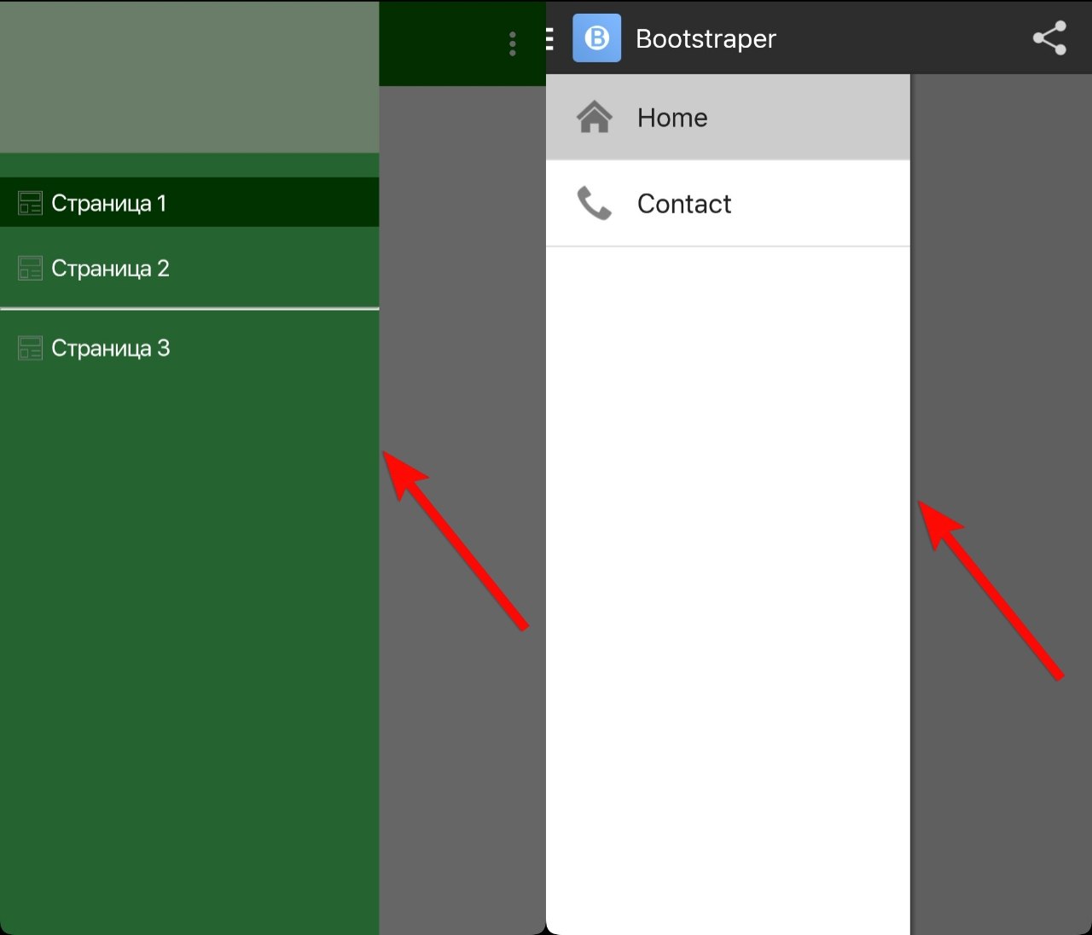Click the page icon beside Страница 2
The image size is (1092, 935).
coord(30,268)
